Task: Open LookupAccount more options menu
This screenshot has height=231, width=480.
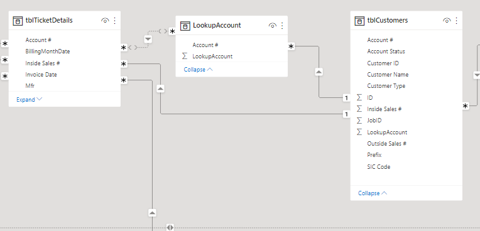Action: (282, 26)
